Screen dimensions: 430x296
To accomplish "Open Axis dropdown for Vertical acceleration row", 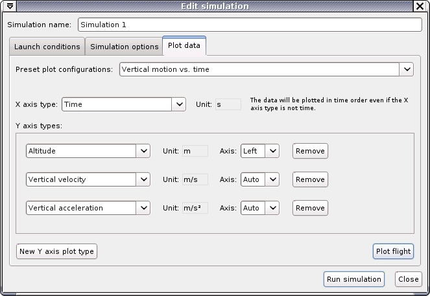I will point(259,208).
